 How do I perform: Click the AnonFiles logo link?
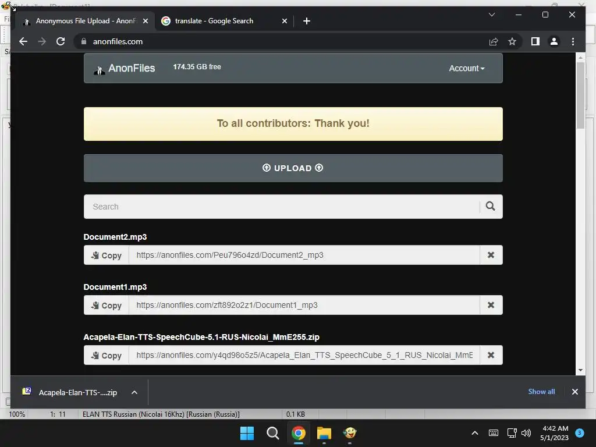pos(125,69)
